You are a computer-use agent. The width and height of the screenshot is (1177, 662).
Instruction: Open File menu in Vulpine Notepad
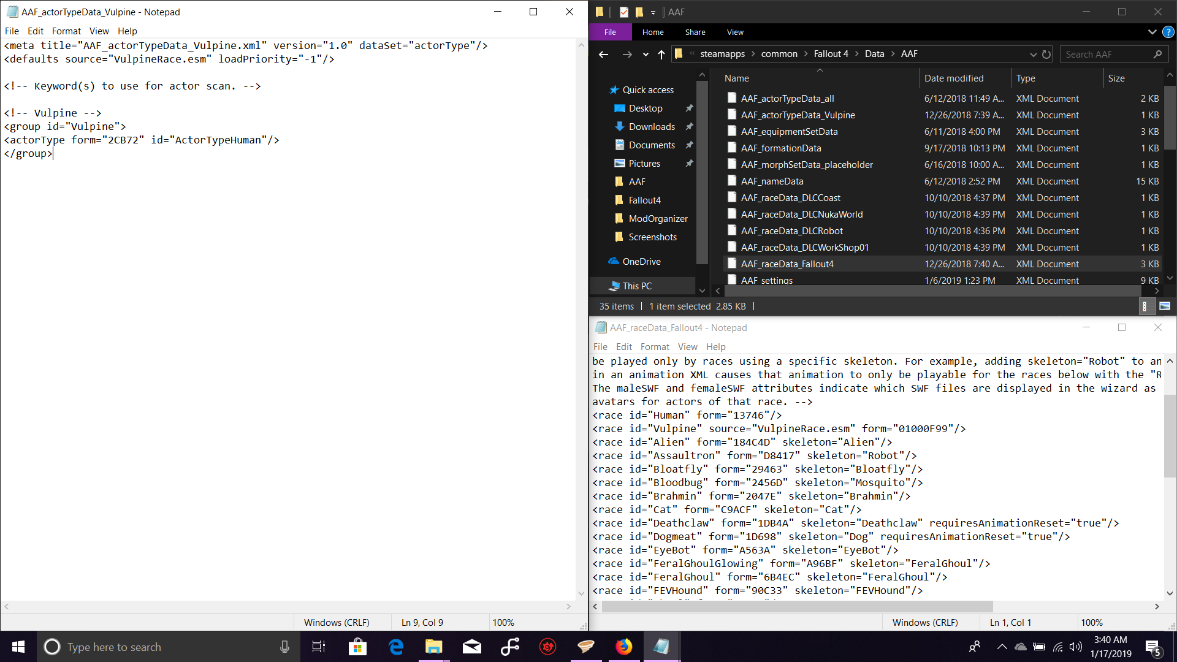point(12,31)
